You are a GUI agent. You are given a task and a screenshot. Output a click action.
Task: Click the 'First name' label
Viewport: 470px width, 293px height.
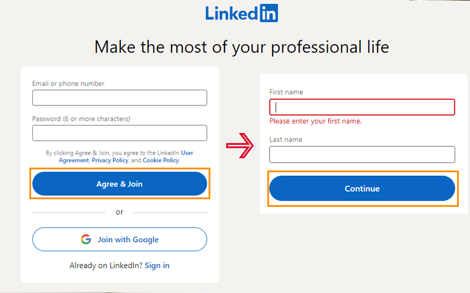coord(286,92)
